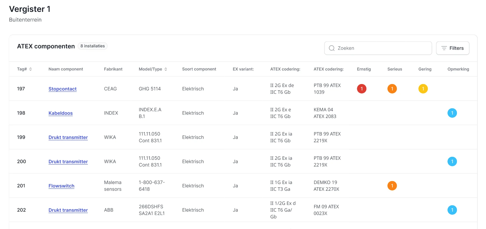Viewport: 486px width, 229px height.
Task: Click the Buitenterrein subtitle
Action: coord(25,20)
